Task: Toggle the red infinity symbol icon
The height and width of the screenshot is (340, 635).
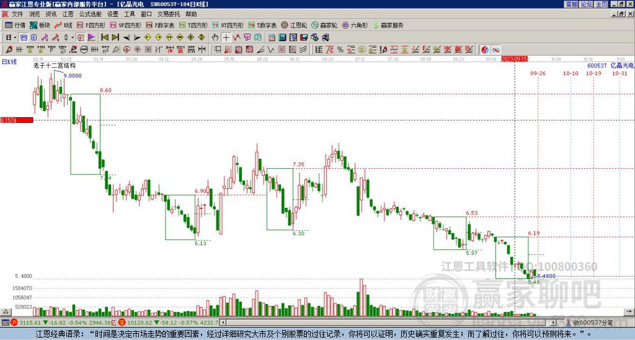Action: point(495,50)
